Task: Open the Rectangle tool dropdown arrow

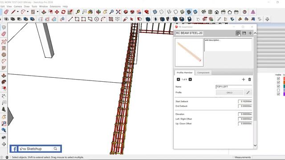Action: tap(37, 12)
